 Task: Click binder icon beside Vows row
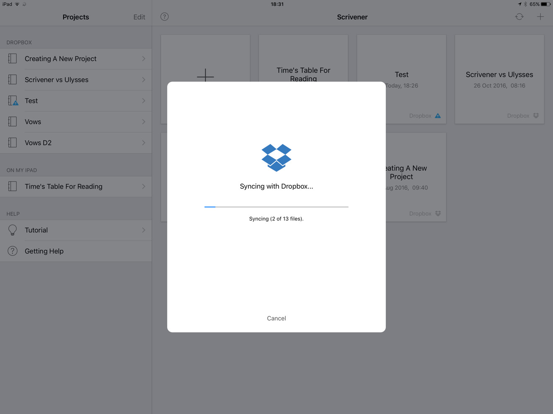(13, 122)
